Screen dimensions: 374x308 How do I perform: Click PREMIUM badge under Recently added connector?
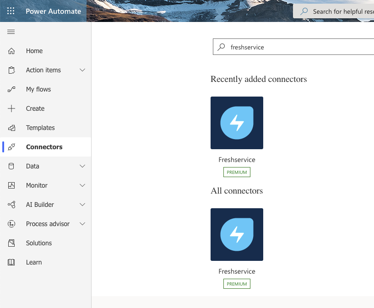click(237, 172)
